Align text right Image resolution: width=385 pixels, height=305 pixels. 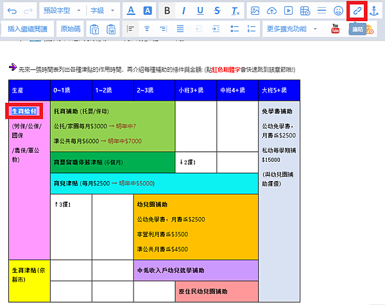click(164, 29)
